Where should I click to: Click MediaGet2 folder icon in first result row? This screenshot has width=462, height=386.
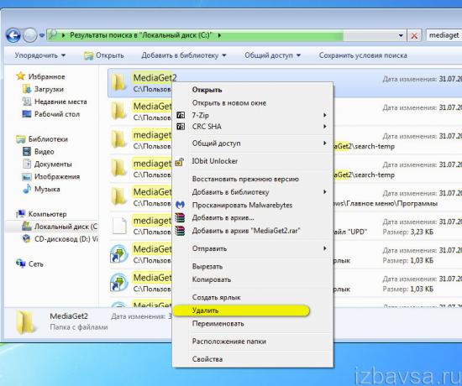click(x=118, y=82)
